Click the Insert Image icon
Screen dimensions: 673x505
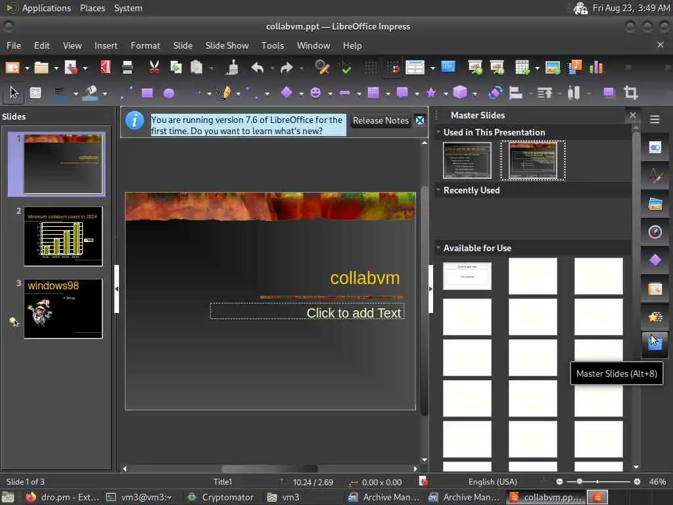pyautogui.click(x=552, y=68)
